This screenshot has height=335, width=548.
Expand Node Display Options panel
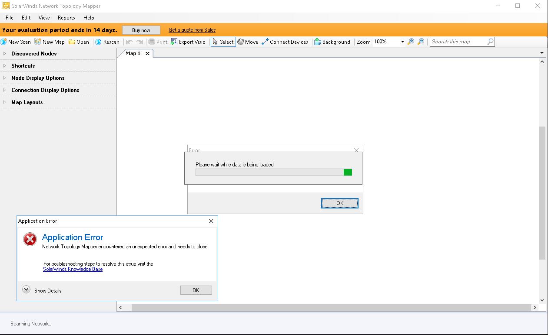(5, 78)
